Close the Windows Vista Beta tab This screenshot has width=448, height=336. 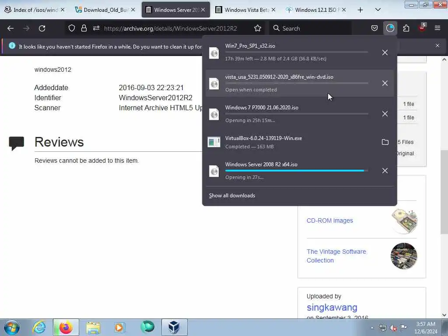coord(273,10)
